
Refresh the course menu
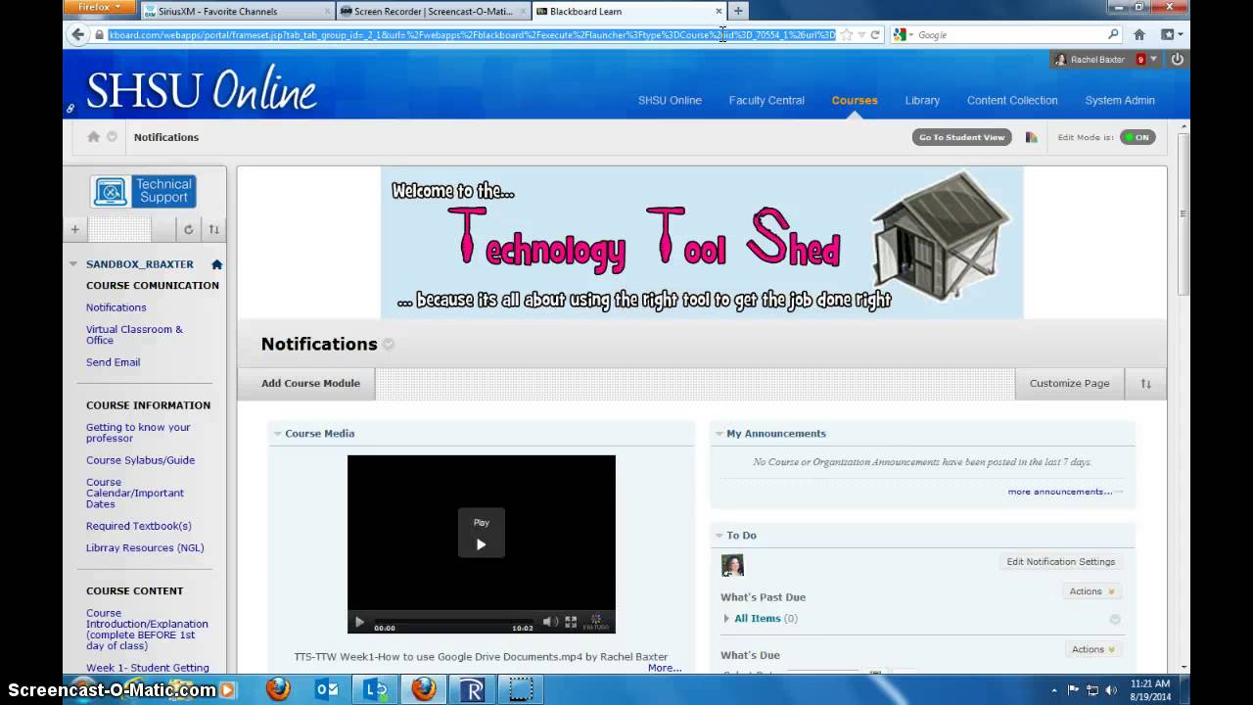tap(189, 229)
